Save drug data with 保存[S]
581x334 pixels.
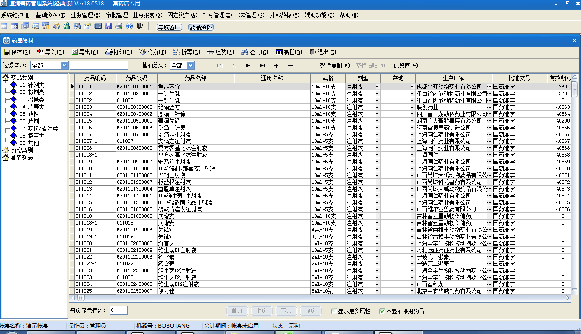pyautogui.click(x=17, y=52)
